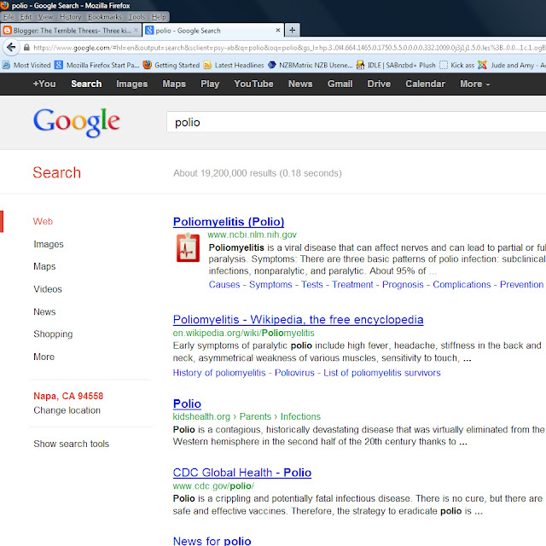
Task: Select Images in Google top bar
Action: (132, 84)
